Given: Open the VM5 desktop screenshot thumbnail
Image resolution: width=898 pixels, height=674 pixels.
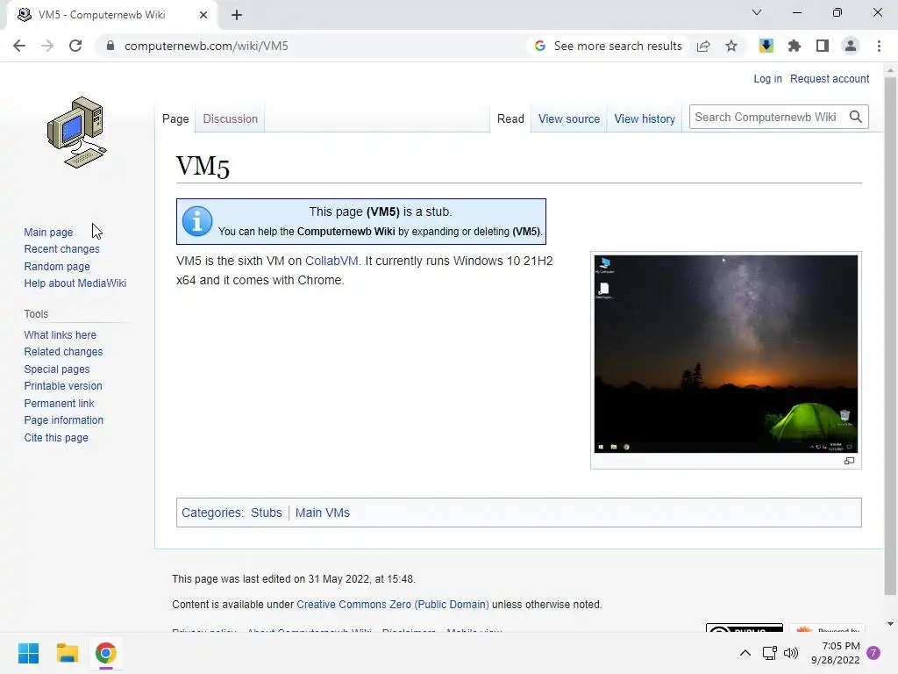Looking at the screenshot, I should [725, 354].
